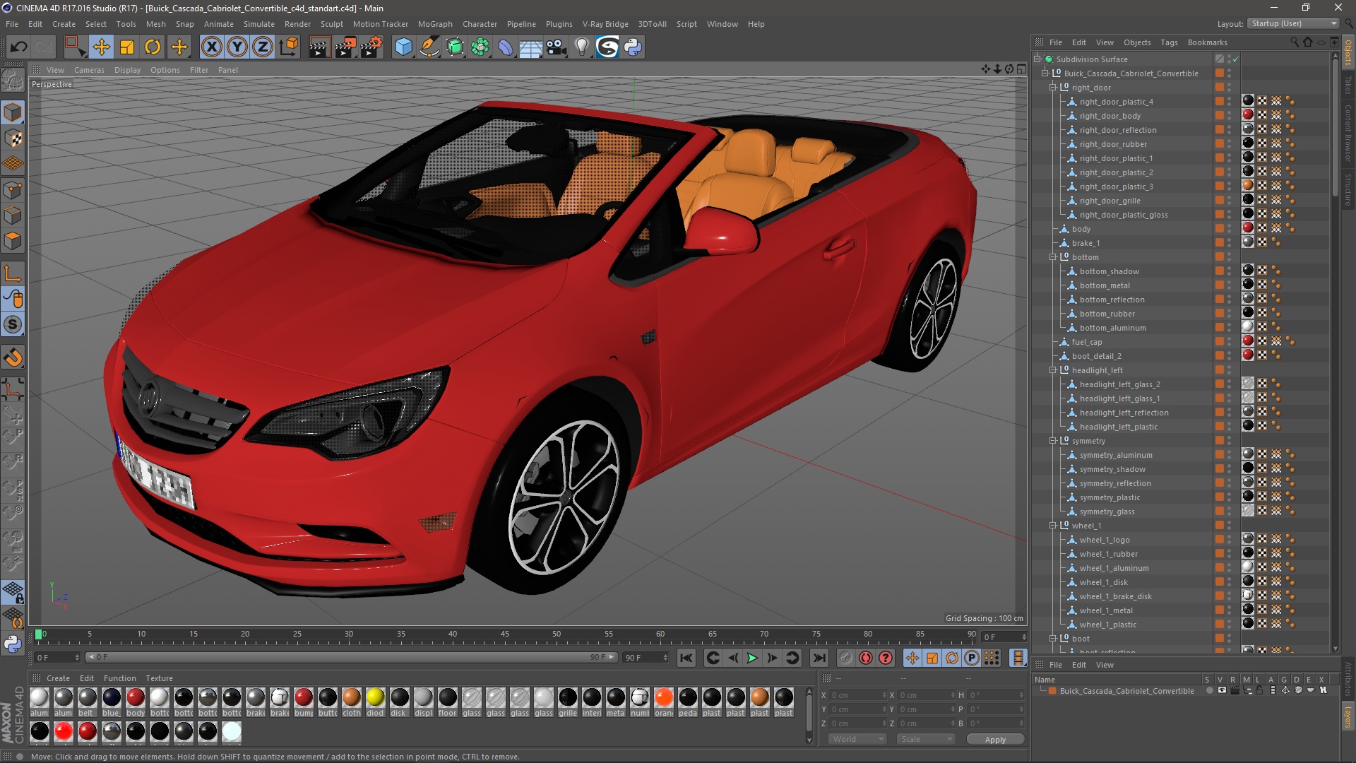Click the Enable Axis L-shaped icon
The height and width of the screenshot is (763, 1356).
point(13,273)
